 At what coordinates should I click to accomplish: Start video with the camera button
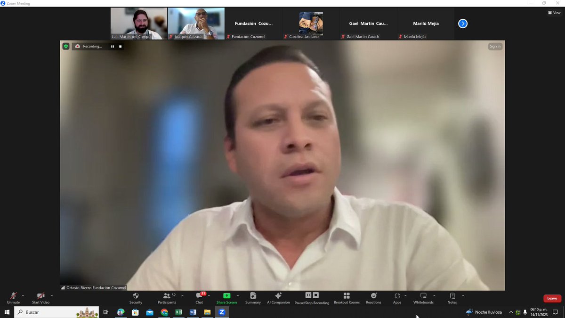click(x=40, y=298)
